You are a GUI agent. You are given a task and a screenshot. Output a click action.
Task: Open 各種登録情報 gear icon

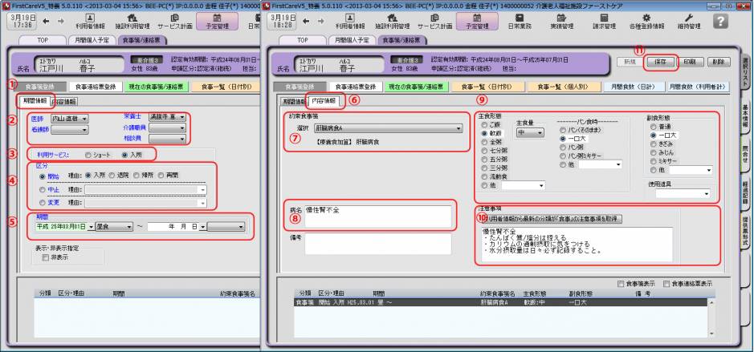pos(653,22)
